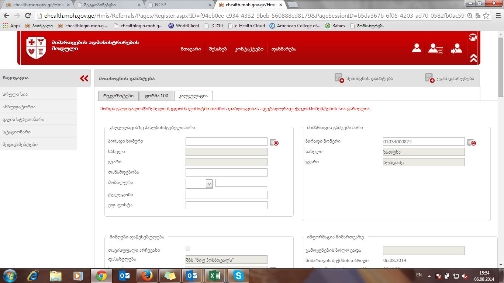Open the კონტაქტები menu item
The image size is (504, 283).
click(x=249, y=49)
